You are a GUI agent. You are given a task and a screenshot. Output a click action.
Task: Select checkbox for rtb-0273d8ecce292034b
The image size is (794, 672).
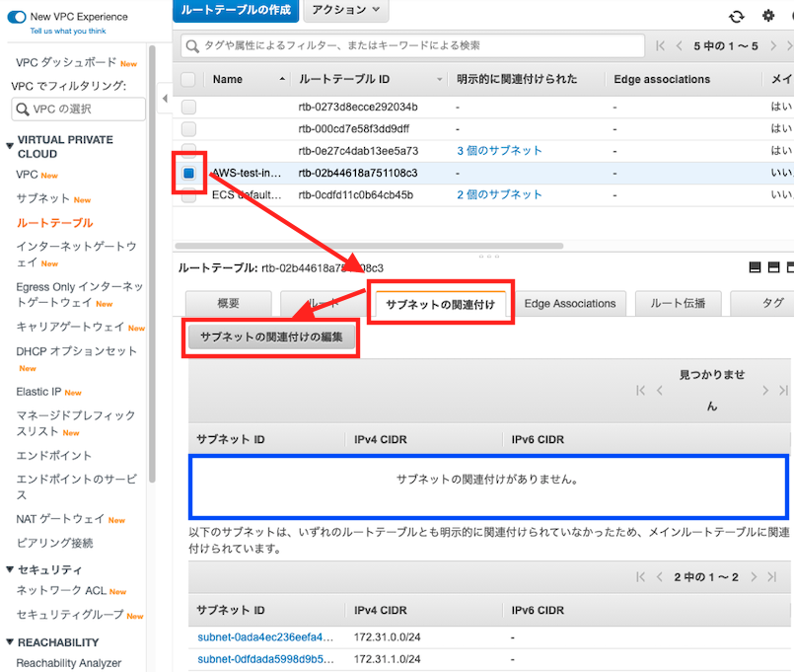(188, 107)
